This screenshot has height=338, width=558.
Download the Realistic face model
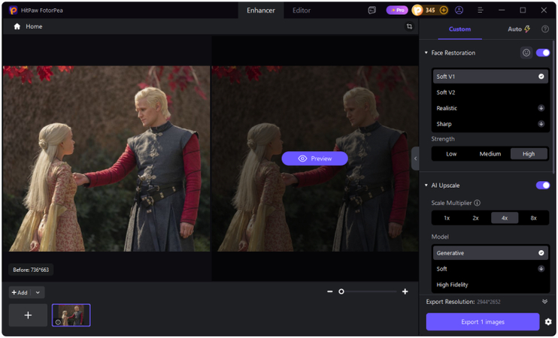[x=541, y=108]
